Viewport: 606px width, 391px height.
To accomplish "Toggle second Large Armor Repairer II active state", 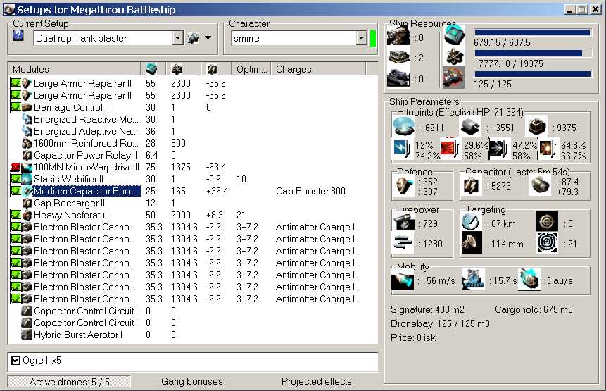I will (x=16, y=95).
